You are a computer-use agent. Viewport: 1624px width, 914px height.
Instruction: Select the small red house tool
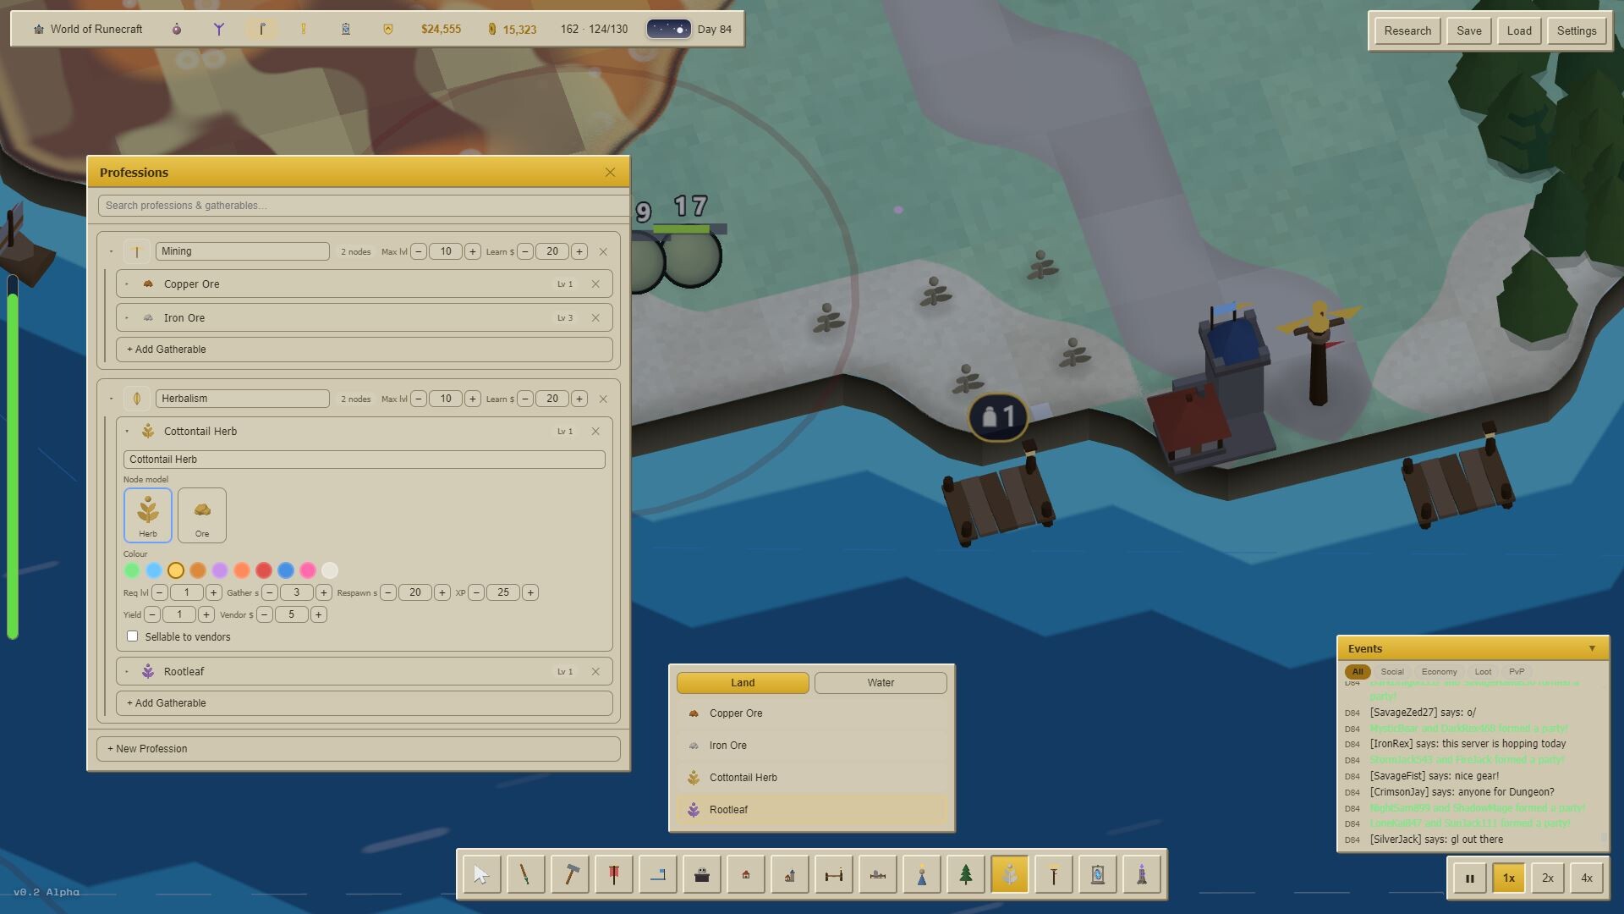point(746,875)
